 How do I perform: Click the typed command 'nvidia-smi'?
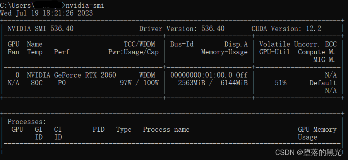coord(85,5)
